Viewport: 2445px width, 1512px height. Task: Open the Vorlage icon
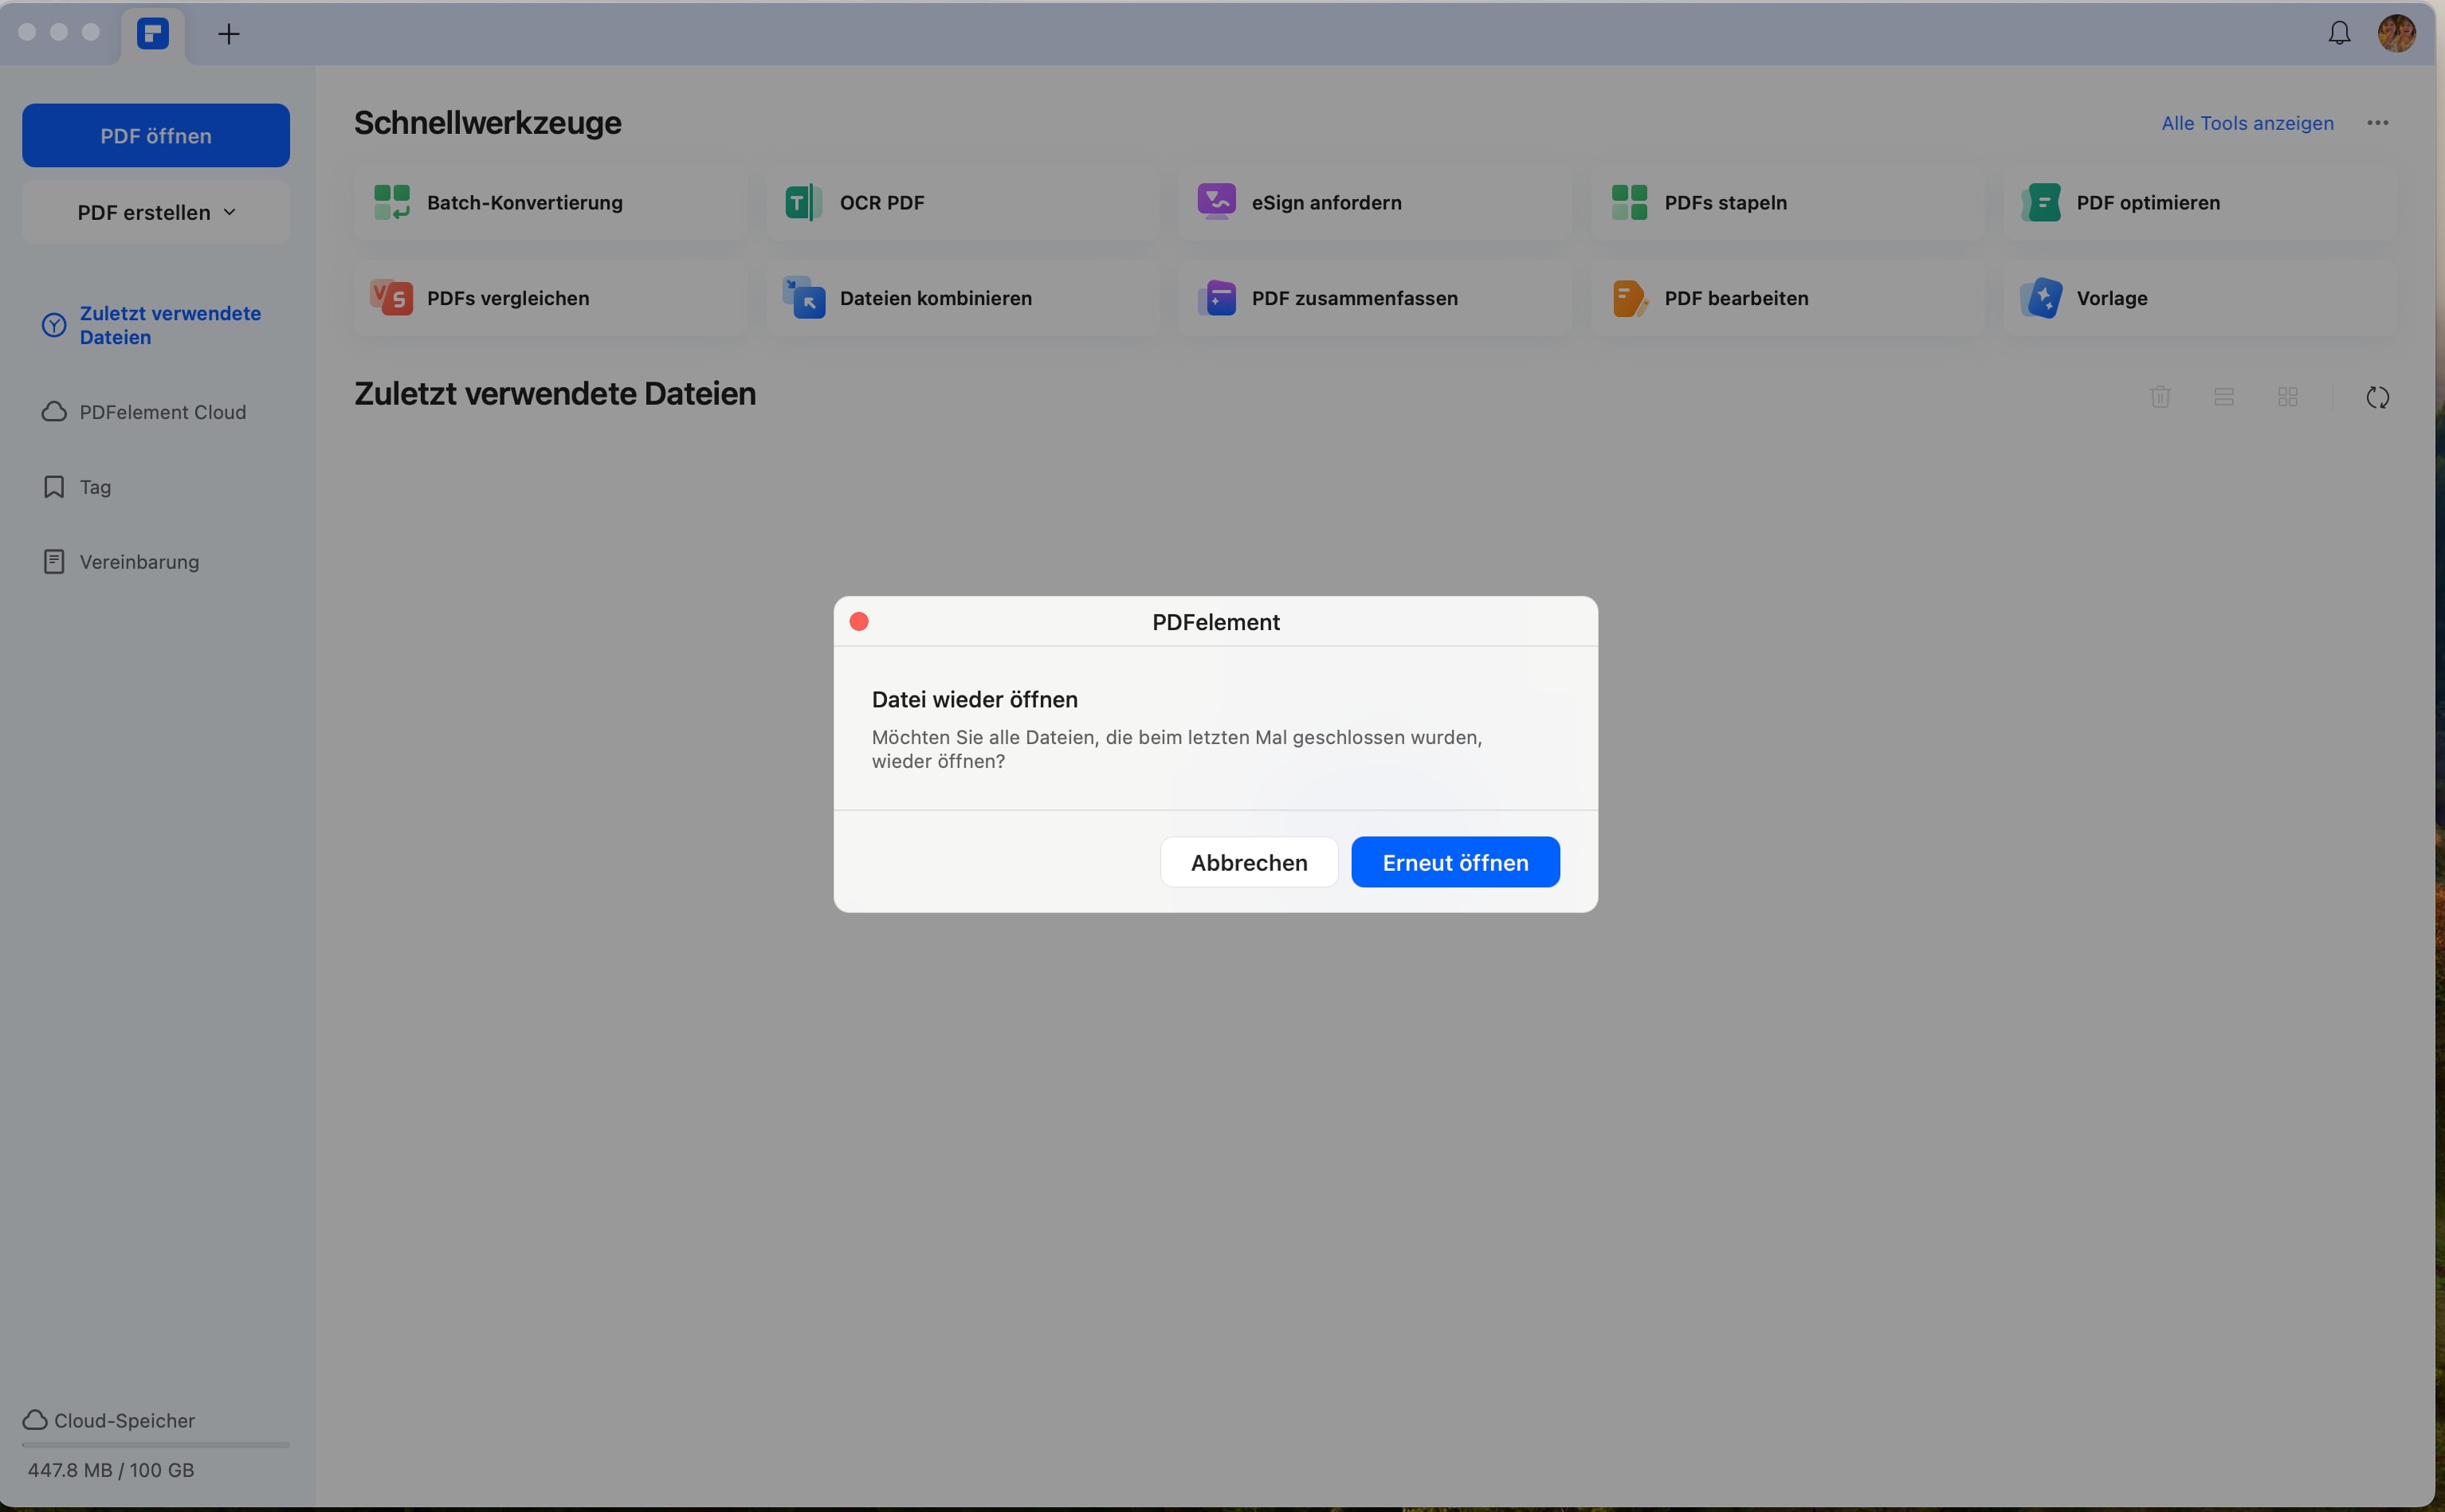coord(2041,298)
